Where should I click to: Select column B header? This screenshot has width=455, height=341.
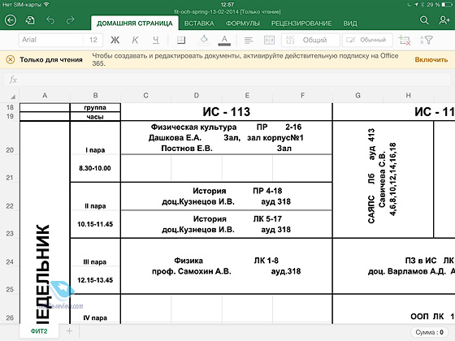96,96
